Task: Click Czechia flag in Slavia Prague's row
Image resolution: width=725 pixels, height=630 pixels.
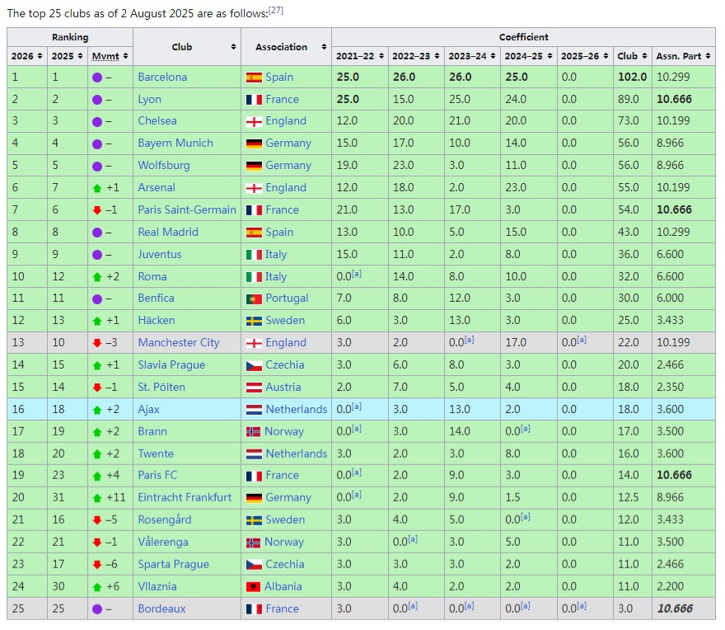Action: tap(254, 365)
